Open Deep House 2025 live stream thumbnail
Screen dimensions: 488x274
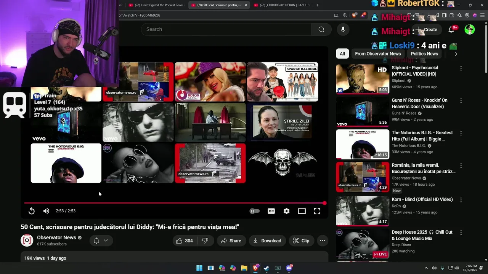pyautogui.click(x=363, y=244)
